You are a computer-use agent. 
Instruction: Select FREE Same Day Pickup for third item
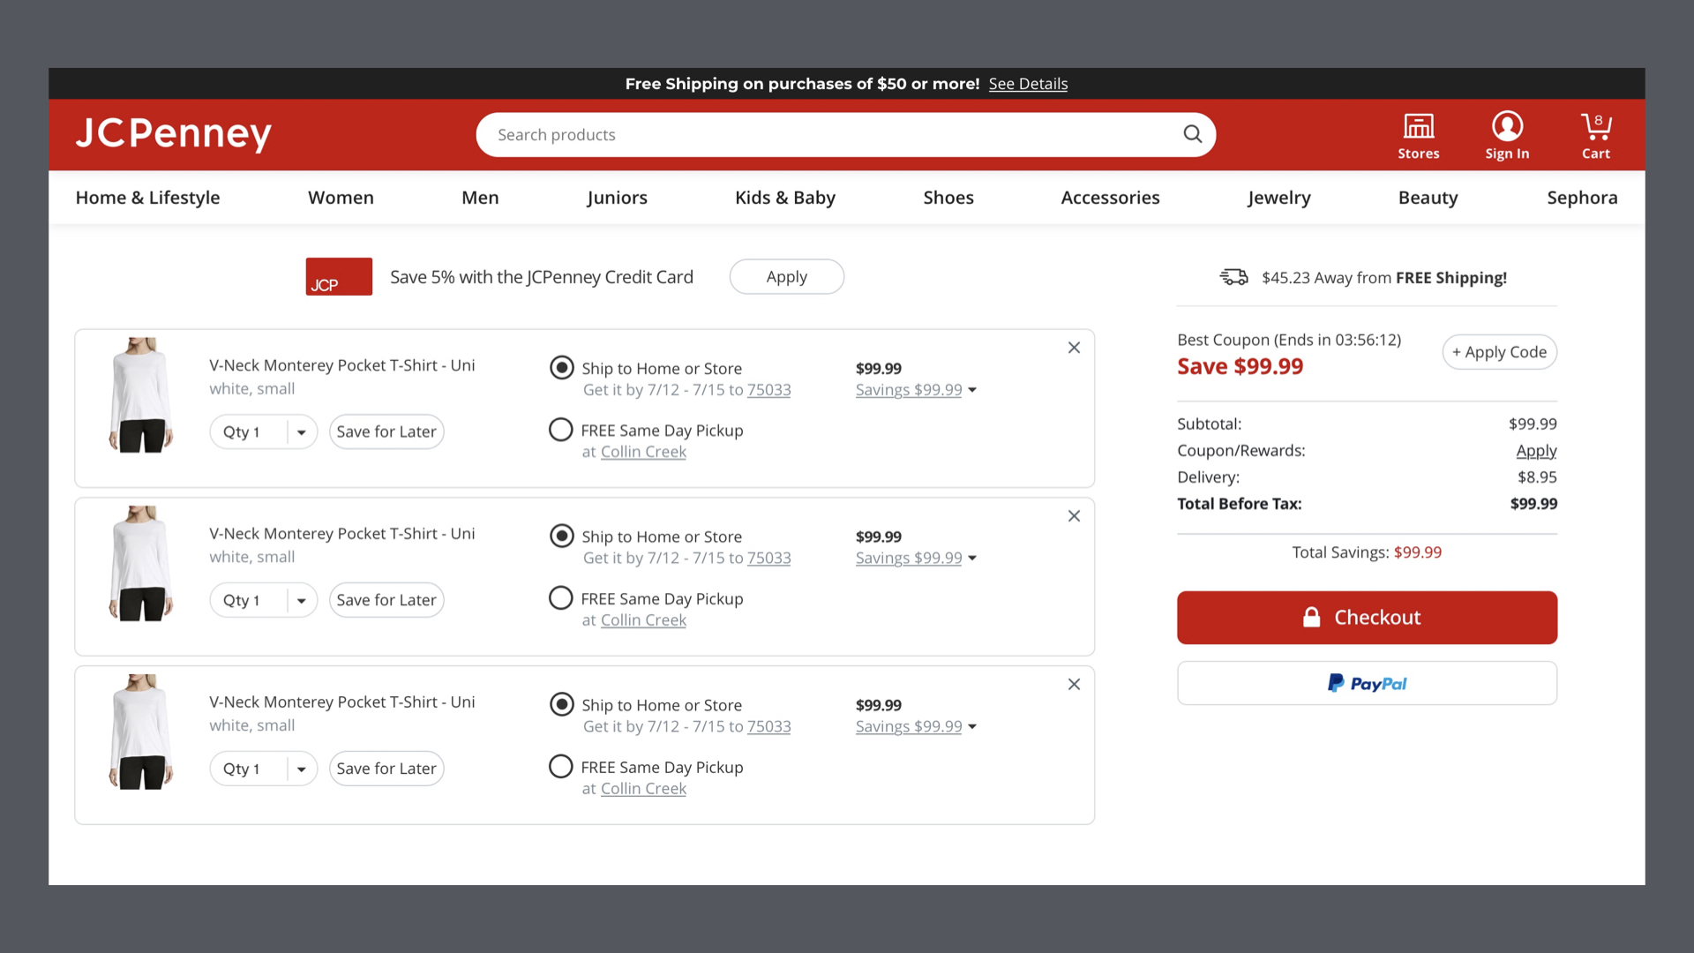[561, 766]
